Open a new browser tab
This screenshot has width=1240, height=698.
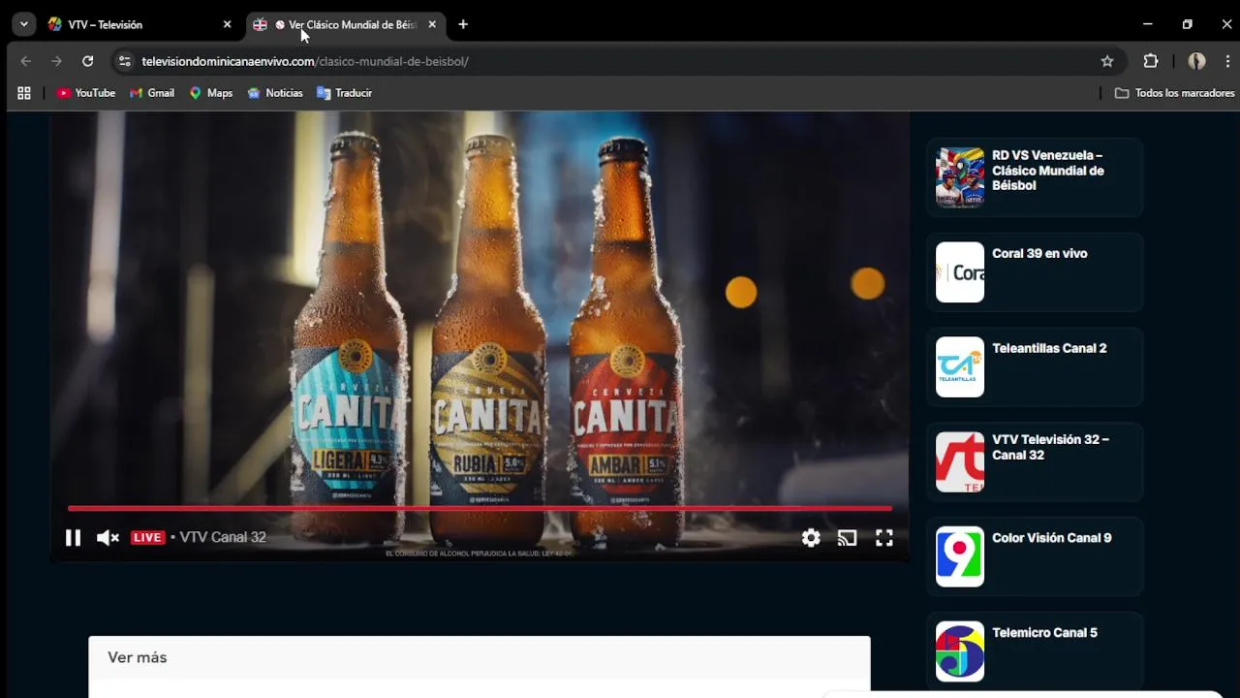pos(463,24)
